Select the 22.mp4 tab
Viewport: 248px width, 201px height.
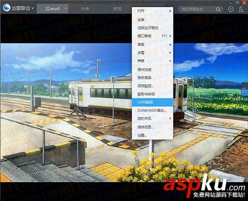(52, 8)
